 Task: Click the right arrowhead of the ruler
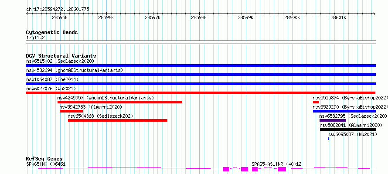coord(374,14)
